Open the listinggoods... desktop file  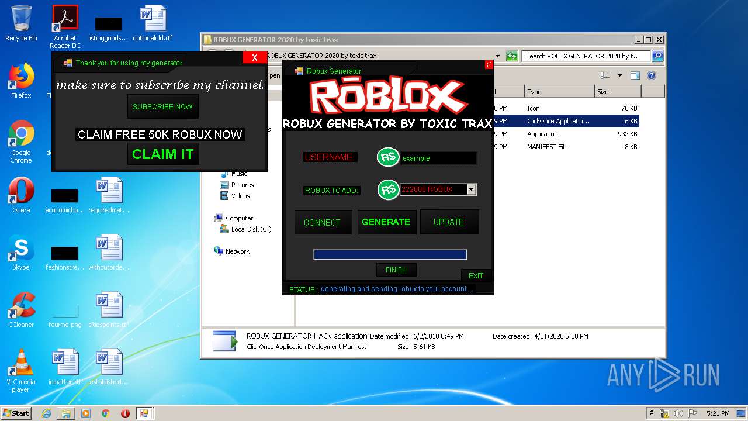(x=108, y=28)
